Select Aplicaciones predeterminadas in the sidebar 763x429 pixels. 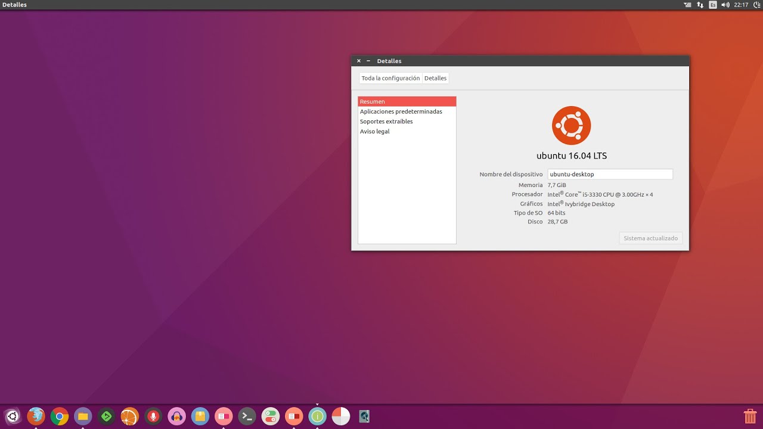click(x=407, y=111)
